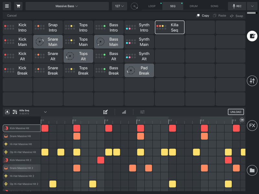259x194 pixels.
Task: Click the UNLOAD button
Action: click(236, 112)
